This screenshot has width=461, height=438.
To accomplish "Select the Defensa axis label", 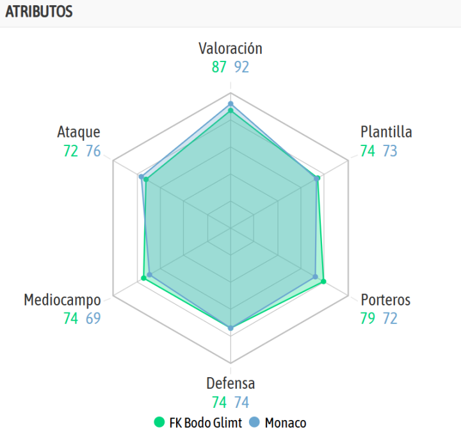I will (230, 384).
